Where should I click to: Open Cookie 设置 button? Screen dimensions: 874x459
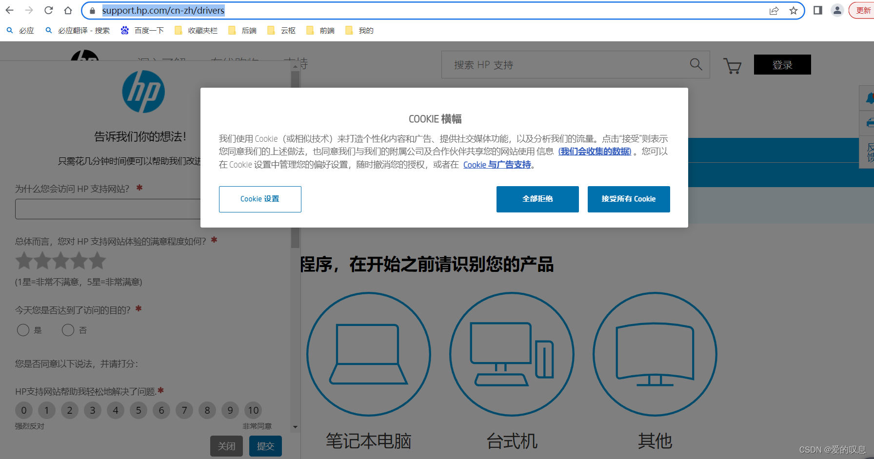pos(260,199)
